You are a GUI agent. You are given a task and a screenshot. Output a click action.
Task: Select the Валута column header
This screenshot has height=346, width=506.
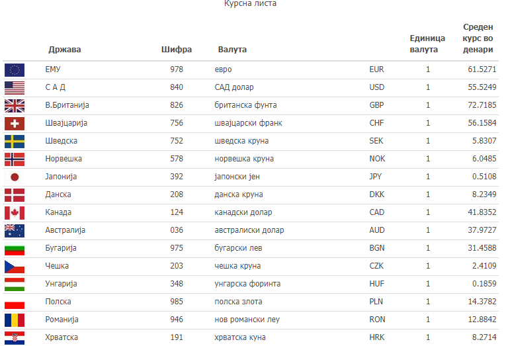tap(232, 50)
